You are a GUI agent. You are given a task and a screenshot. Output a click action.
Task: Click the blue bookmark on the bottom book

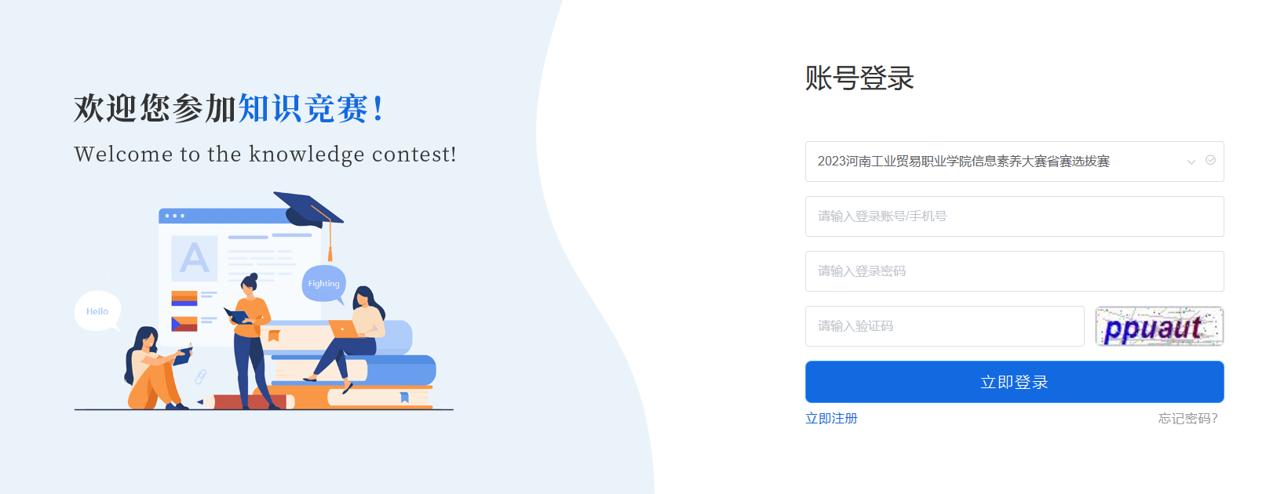point(404,398)
